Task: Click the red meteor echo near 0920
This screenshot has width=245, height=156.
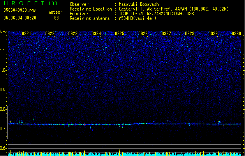Action: pos(10,121)
